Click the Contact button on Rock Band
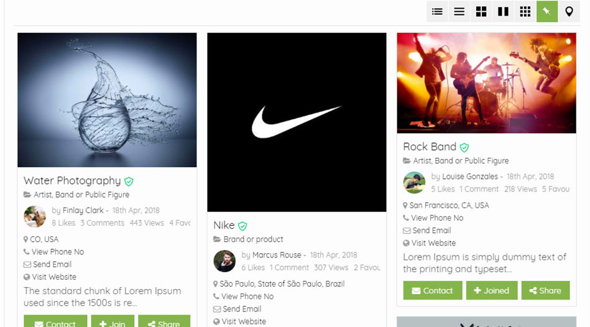 pos(432,290)
